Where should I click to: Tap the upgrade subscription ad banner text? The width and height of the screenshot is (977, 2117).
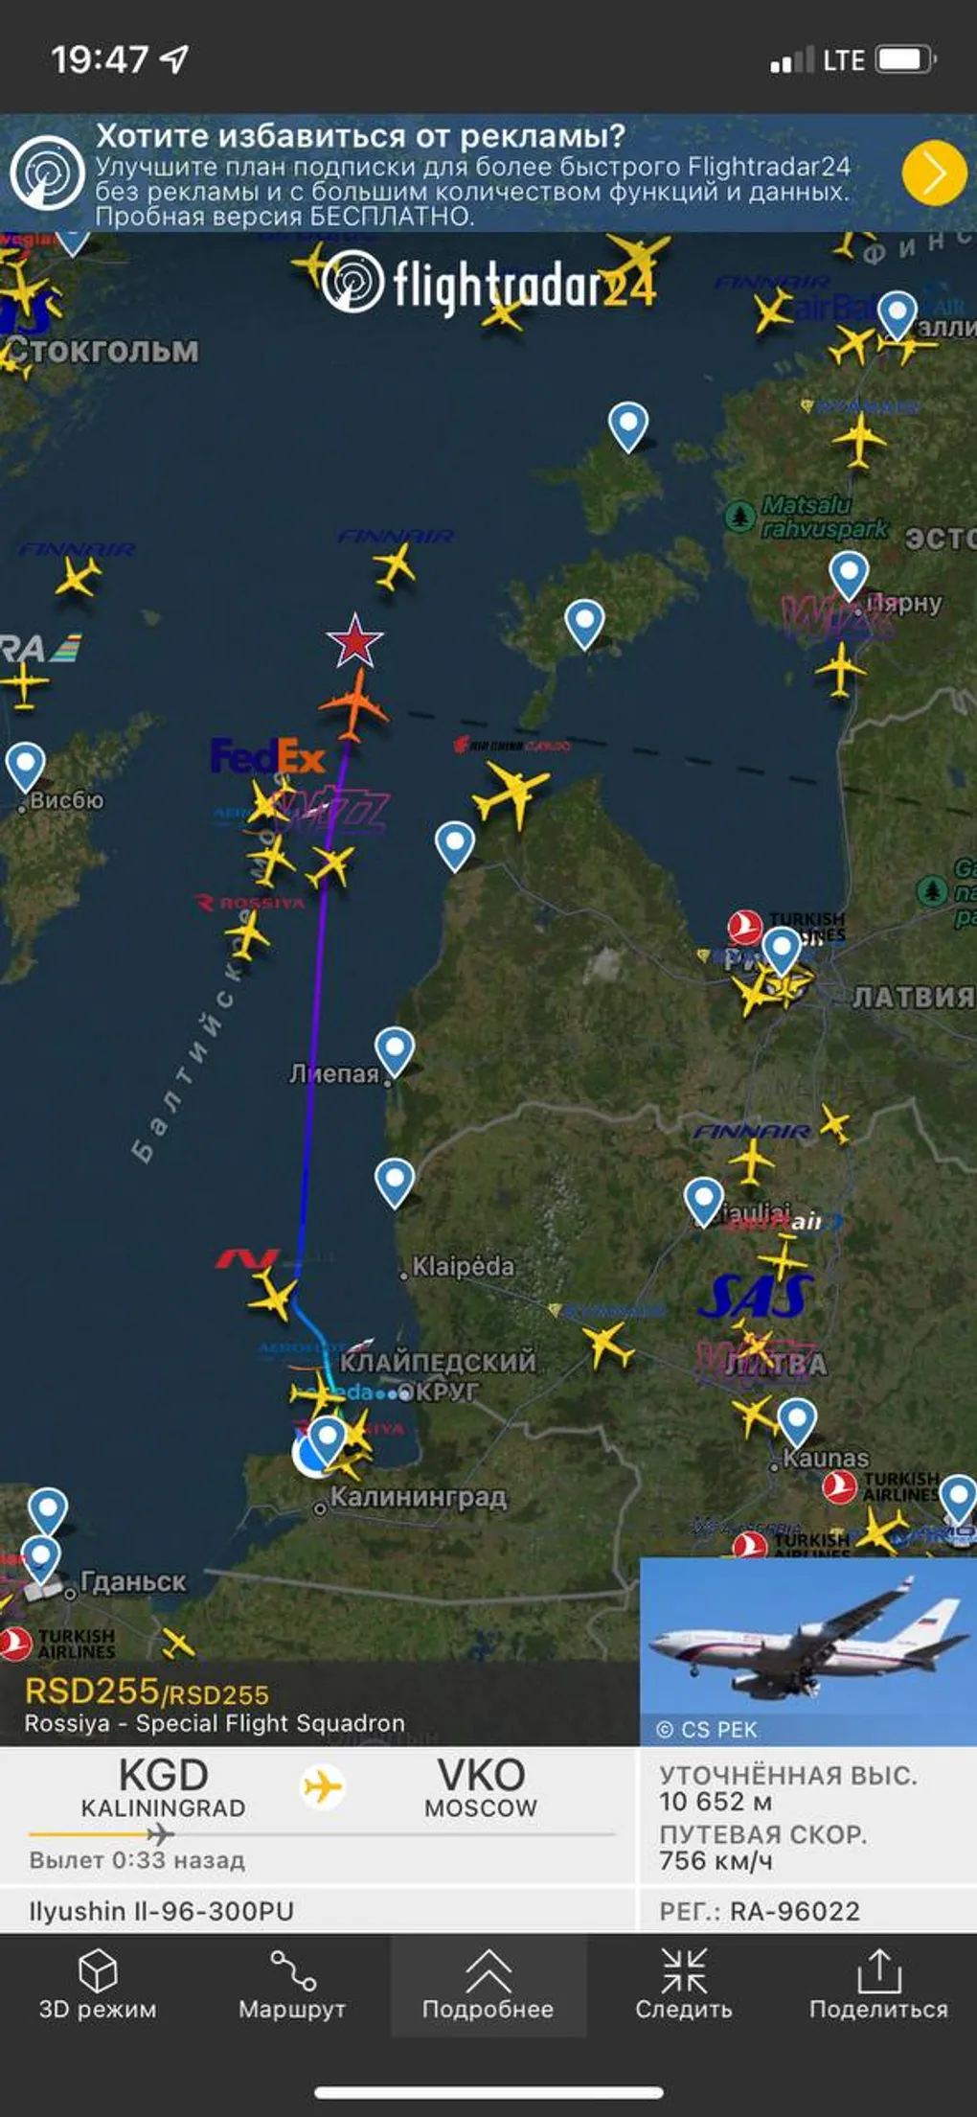[473, 175]
